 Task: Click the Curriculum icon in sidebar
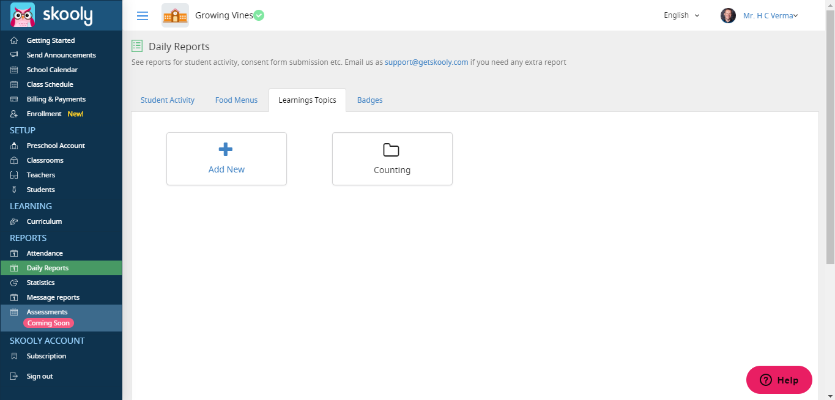[14, 221]
